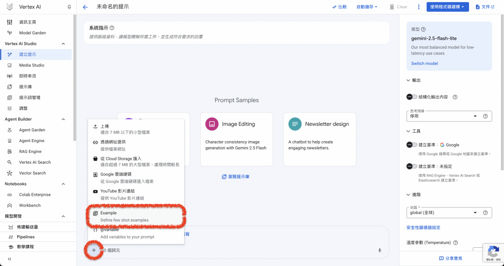Click the 安全性篩選器設定 link

coord(423,228)
